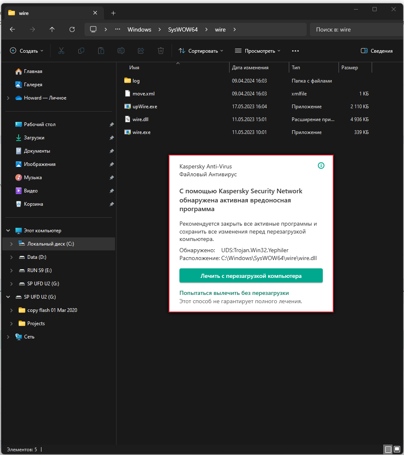Navigate back with the back arrow
The height and width of the screenshot is (455, 404).
(x=12, y=29)
